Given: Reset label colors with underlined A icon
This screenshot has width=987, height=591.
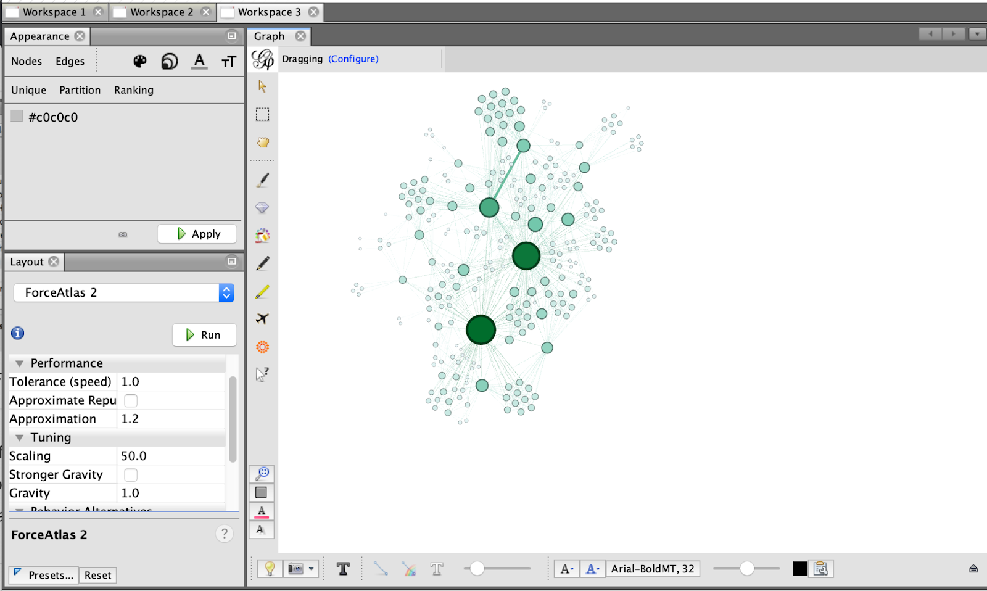Looking at the screenshot, I should point(262,511).
